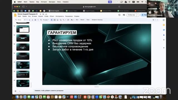The image size is (178, 100).
Task: Open the Расширения menu
Action: (x=69, y=16)
